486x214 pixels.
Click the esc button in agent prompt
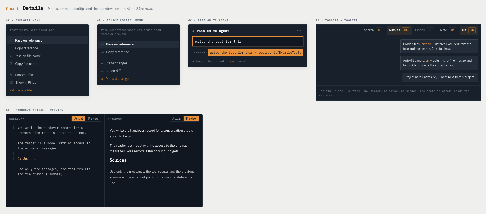click(299, 31)
